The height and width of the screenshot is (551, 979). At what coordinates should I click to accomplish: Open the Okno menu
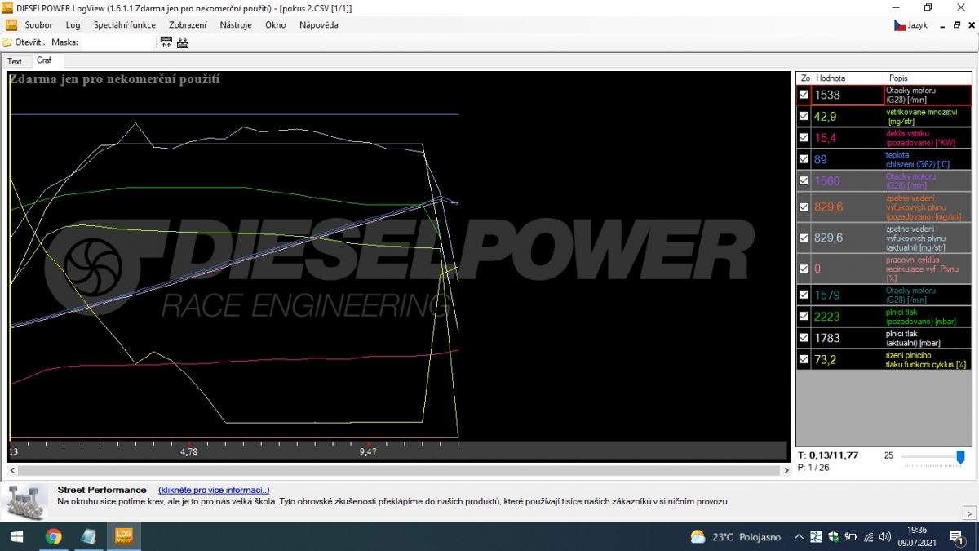pyautogui.click(x=276, y=25)
